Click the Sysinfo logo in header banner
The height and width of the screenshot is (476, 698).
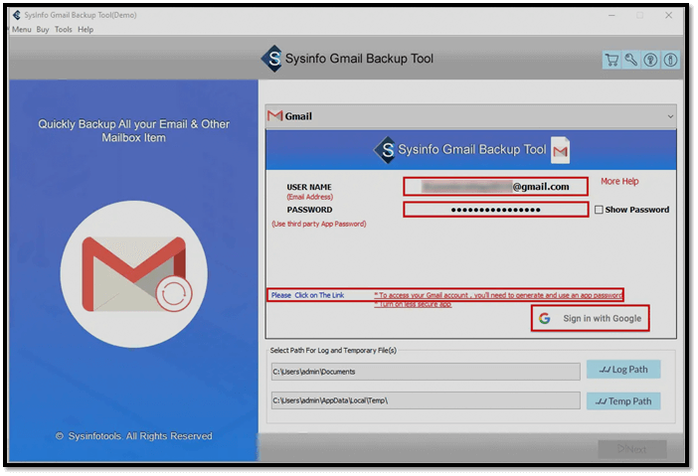[x=271, y=59]
